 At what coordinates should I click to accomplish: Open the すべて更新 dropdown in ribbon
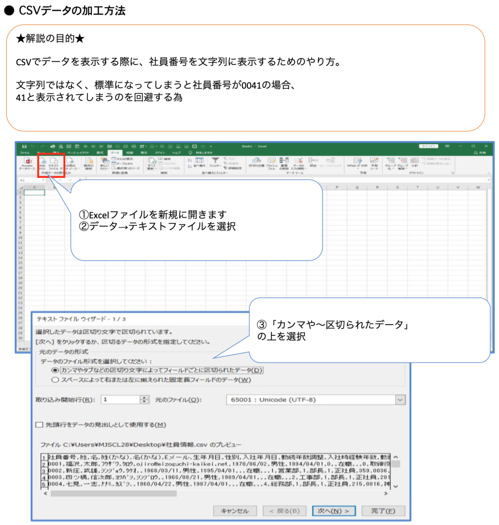tap(152, 164)
